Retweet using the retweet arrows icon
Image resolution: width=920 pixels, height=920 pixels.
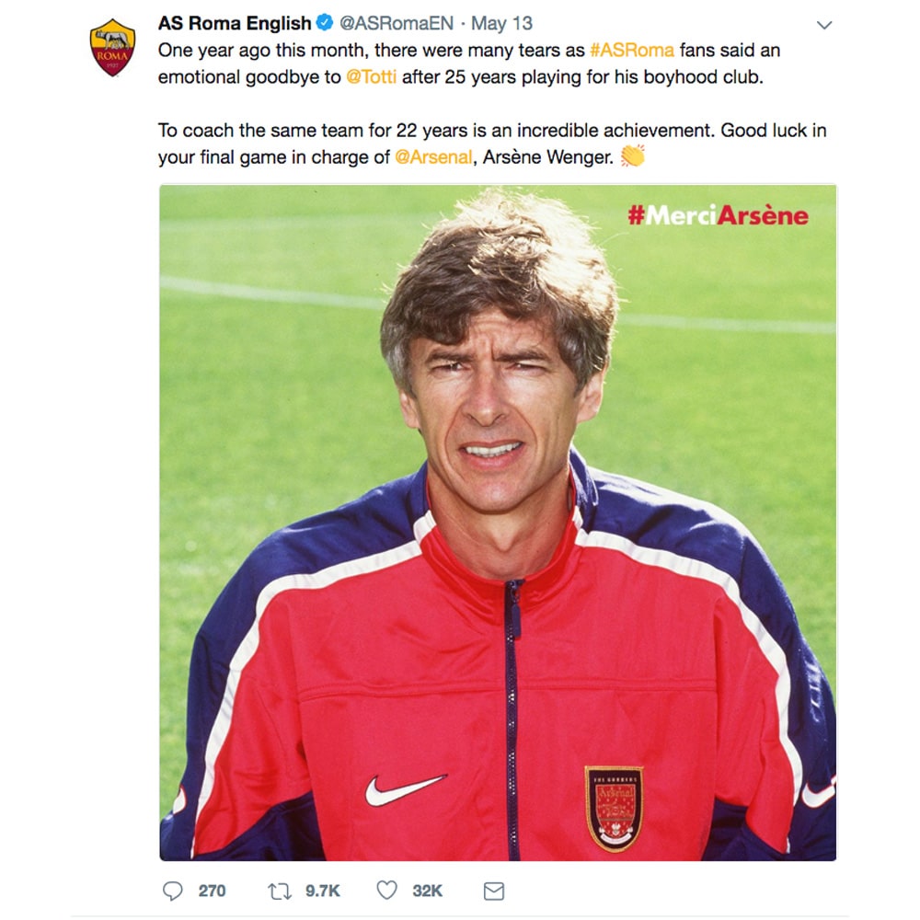280,891
